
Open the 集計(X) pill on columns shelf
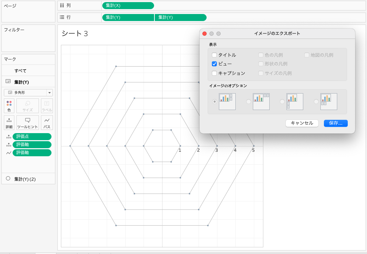pyautogui.click(x=128, y=6)
